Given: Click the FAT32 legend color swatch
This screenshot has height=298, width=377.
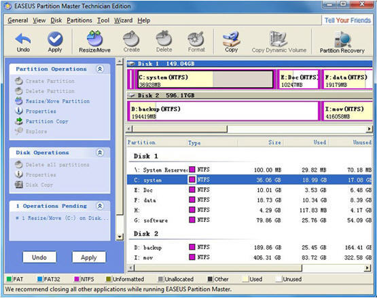Looking at the screenshot, I should tap(40, 279).
